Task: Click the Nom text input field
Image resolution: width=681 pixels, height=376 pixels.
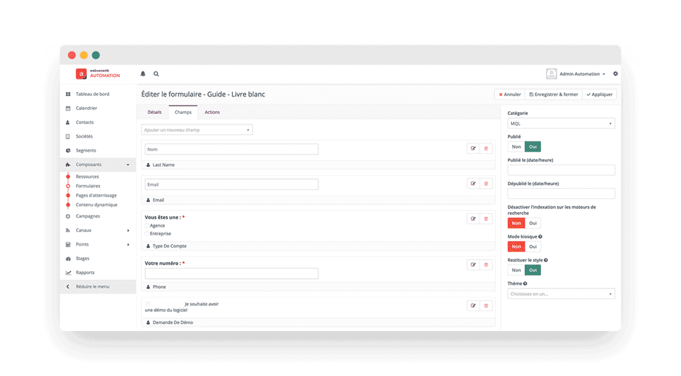Action: [231, 149]
